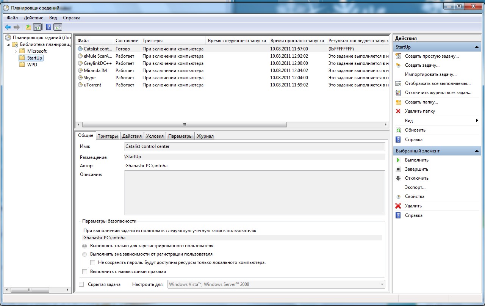Click the black Завершить stop icon
Image resolution: width=485 pixels, height=306 pixels.
(x=398, y=169)
